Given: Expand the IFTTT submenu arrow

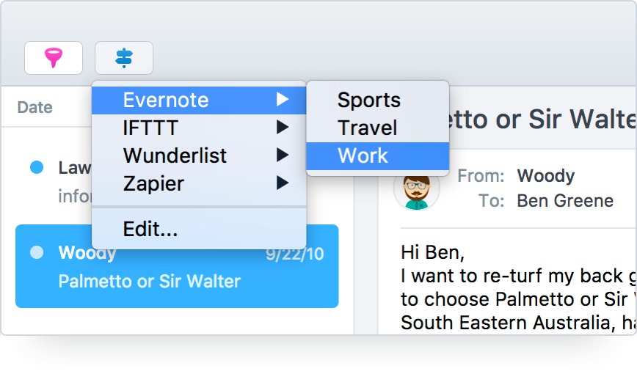Looking at the screenshot, I should (x=283, y=128).
